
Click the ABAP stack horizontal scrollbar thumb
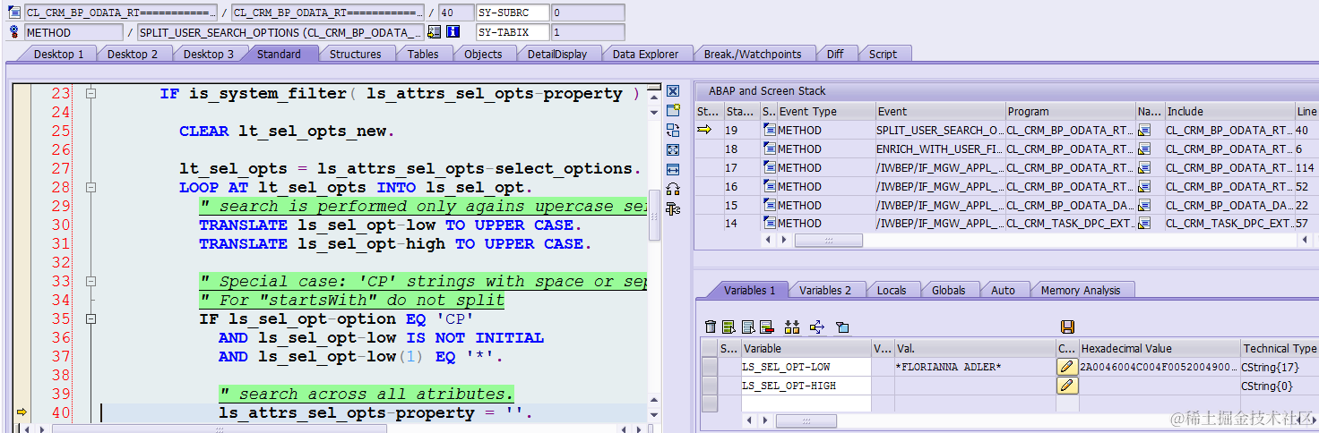[828, 241]
